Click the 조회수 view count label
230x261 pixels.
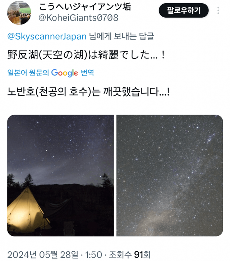click(x=120, y=255)
